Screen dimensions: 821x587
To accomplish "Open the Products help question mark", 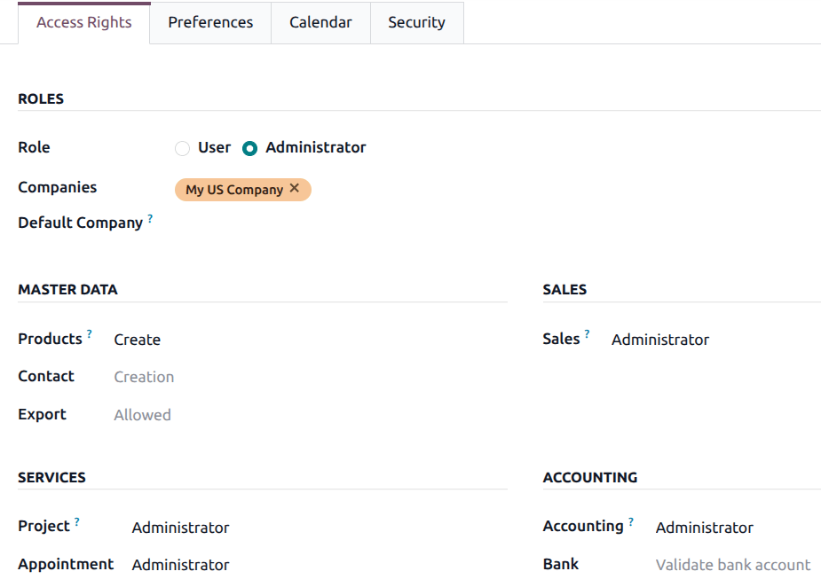I will click(x=90, y=333).
